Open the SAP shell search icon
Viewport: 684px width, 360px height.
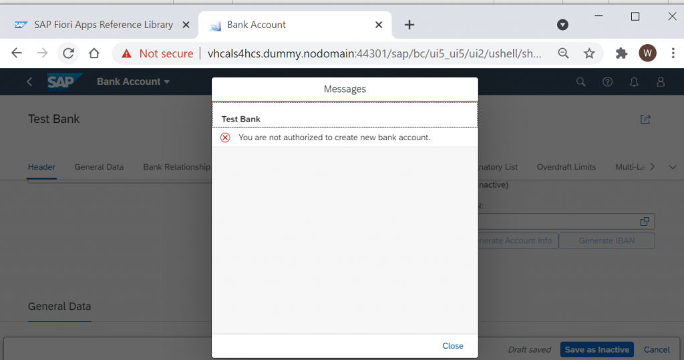580,81
